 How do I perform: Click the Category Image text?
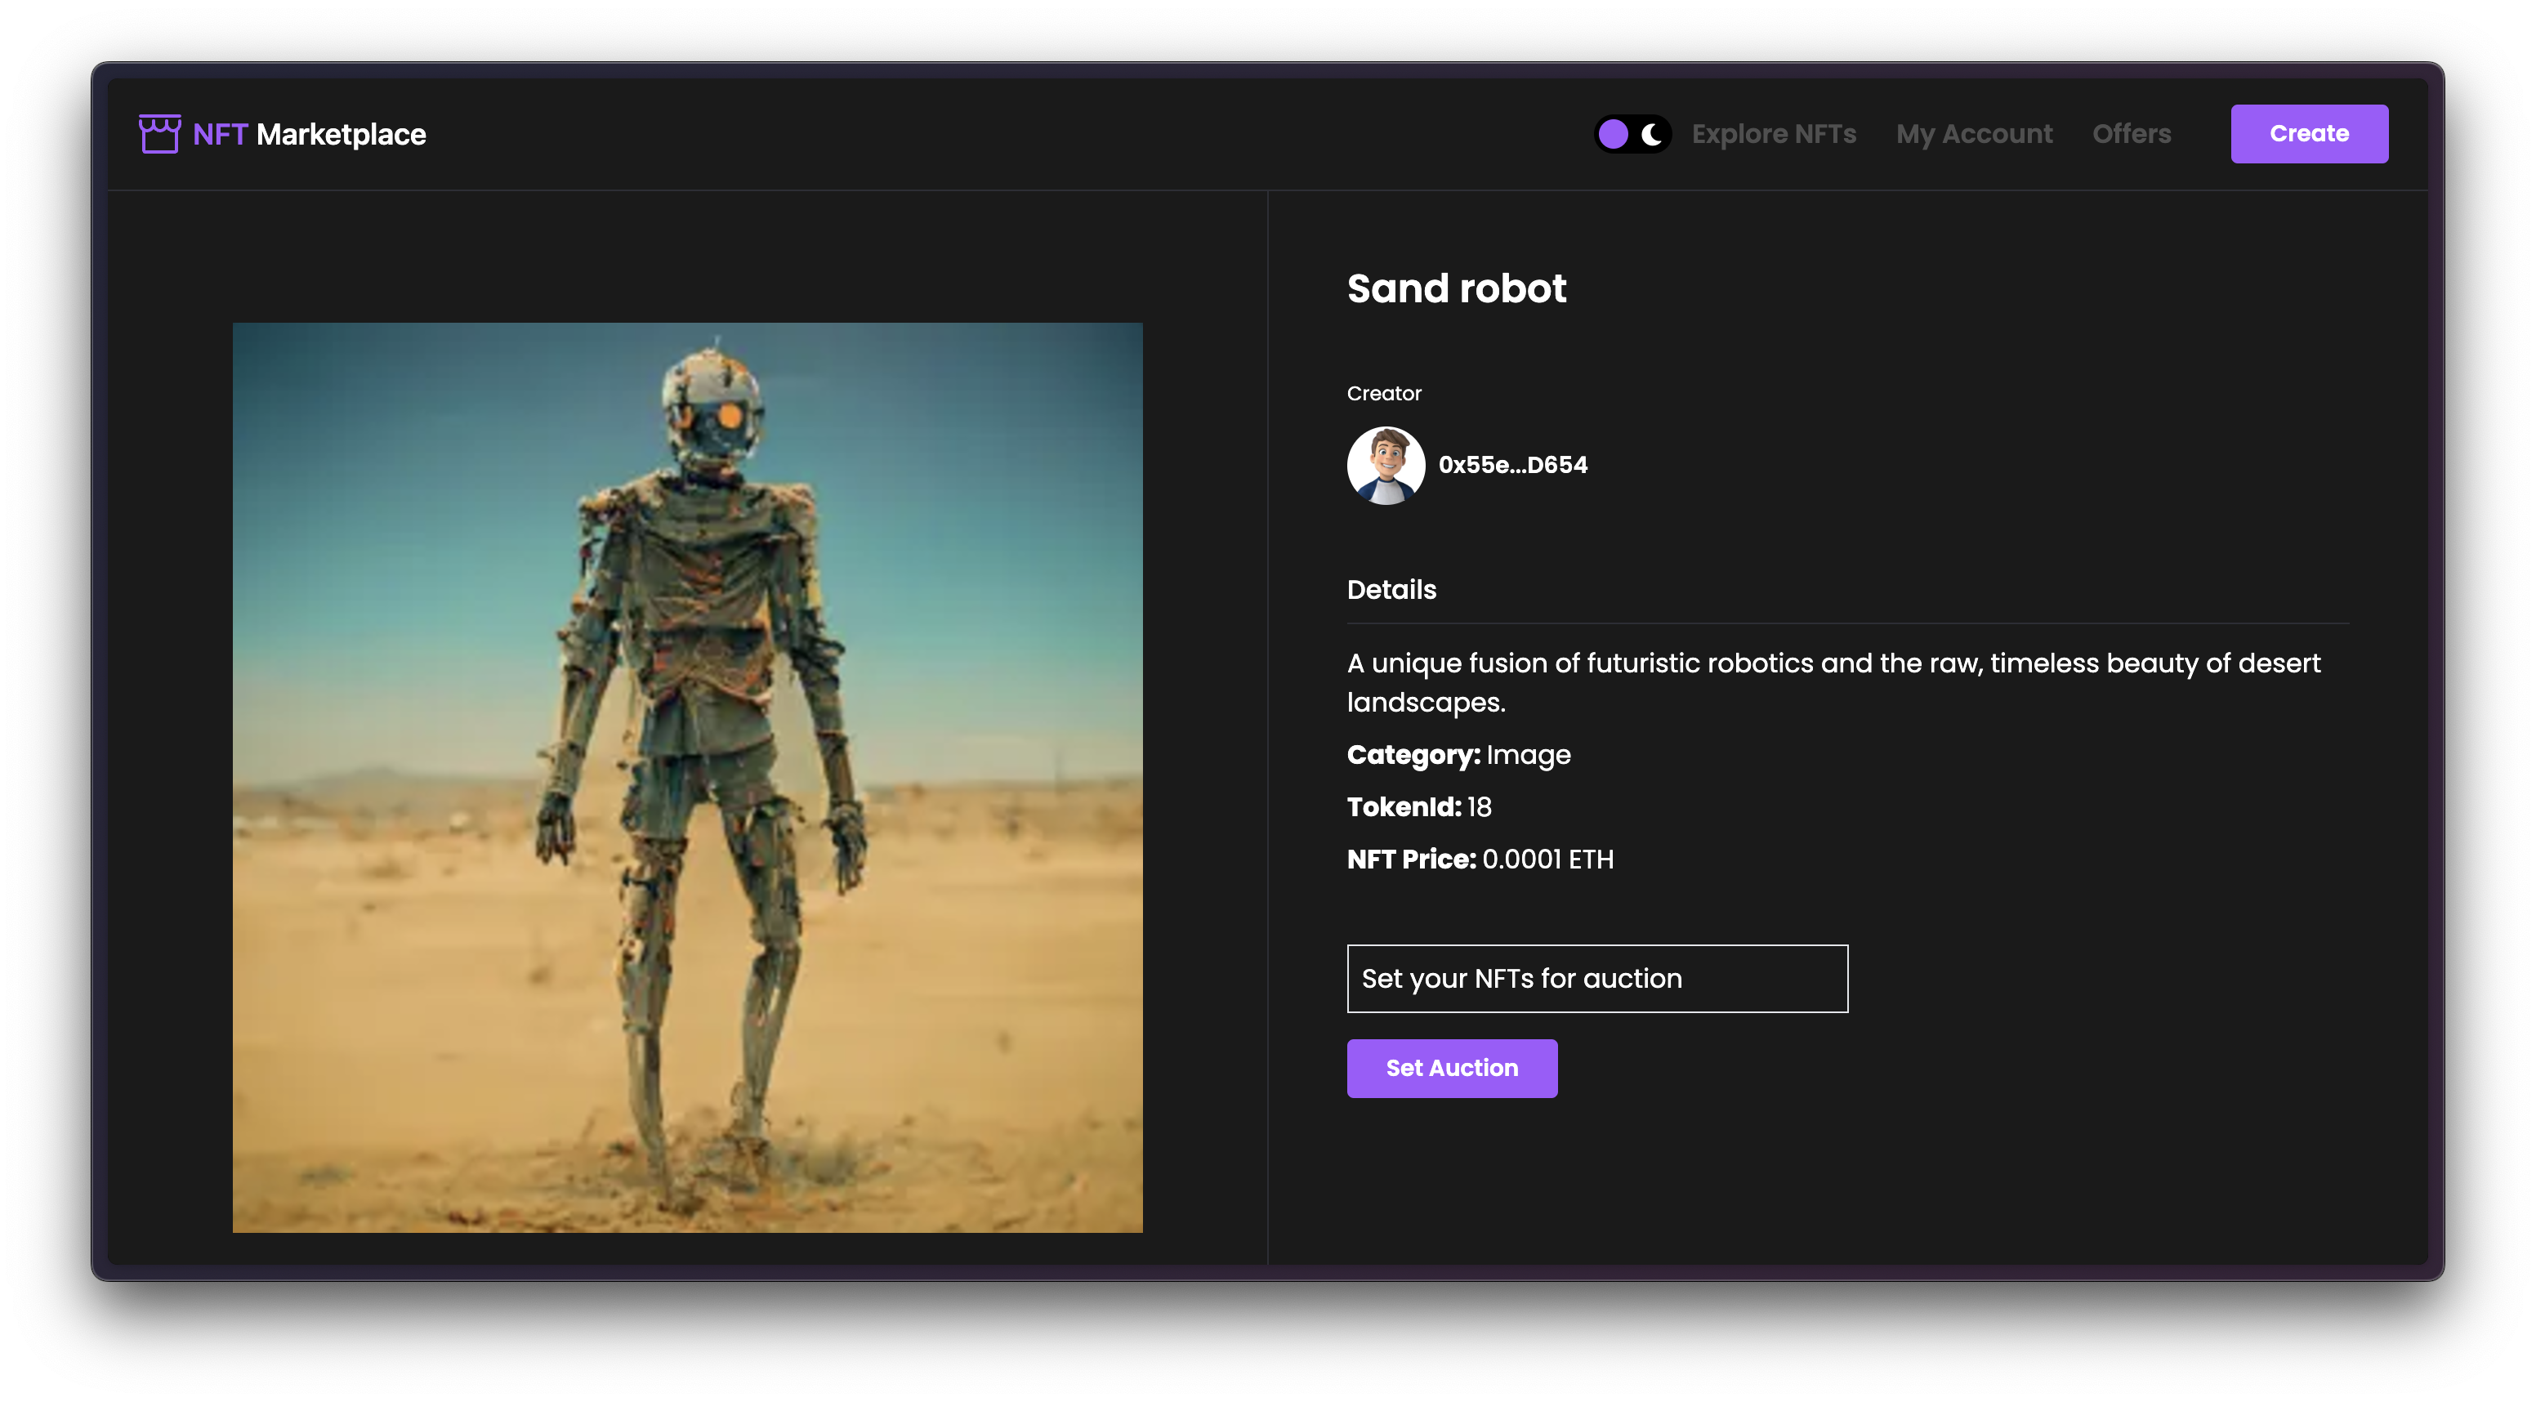(x=1458, y=754)
